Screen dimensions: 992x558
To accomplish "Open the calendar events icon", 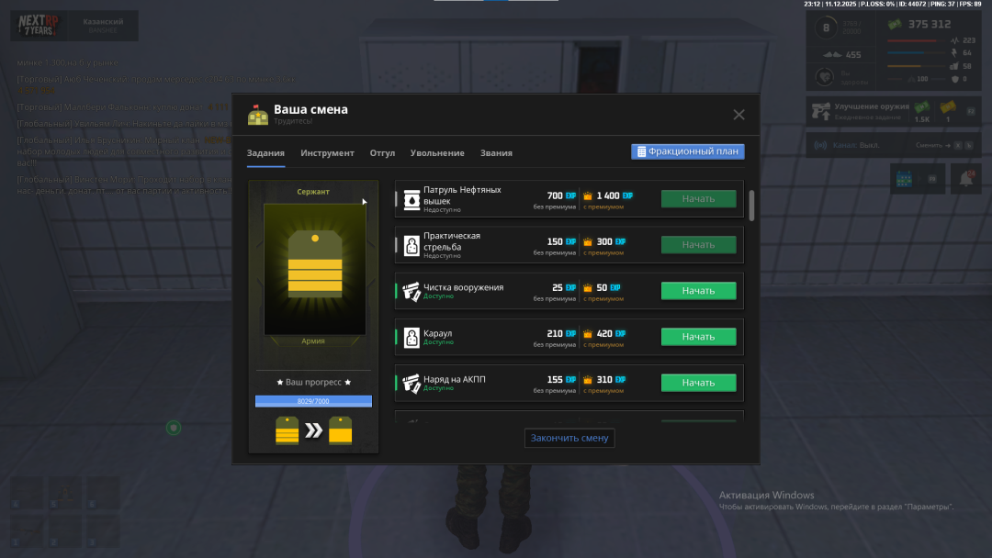I will click(903, 179).
